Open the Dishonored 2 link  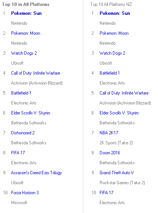(23, 133)
